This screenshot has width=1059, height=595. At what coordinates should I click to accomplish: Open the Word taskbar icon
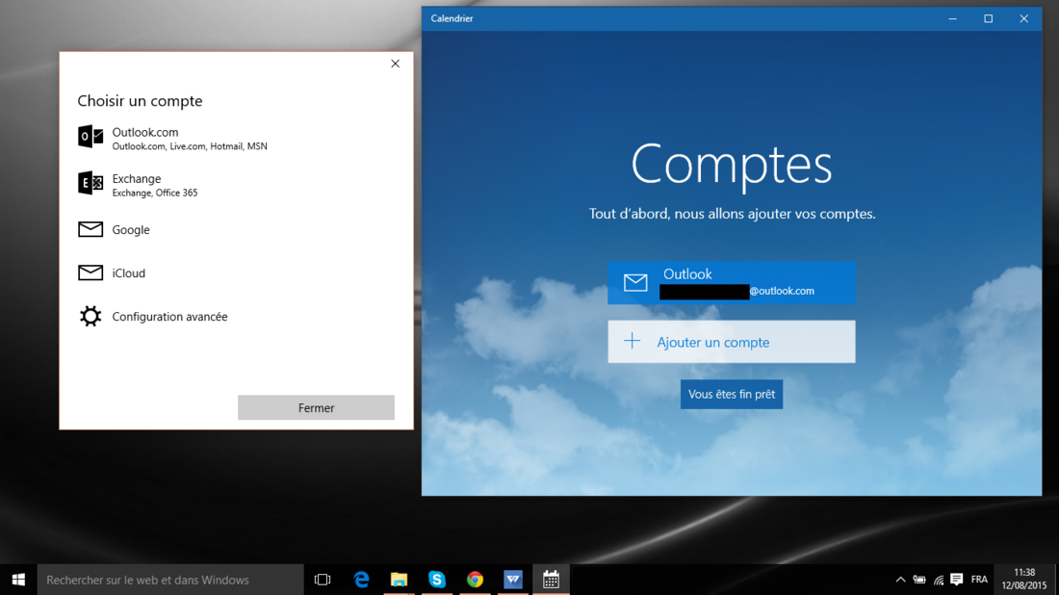[512, 580]
